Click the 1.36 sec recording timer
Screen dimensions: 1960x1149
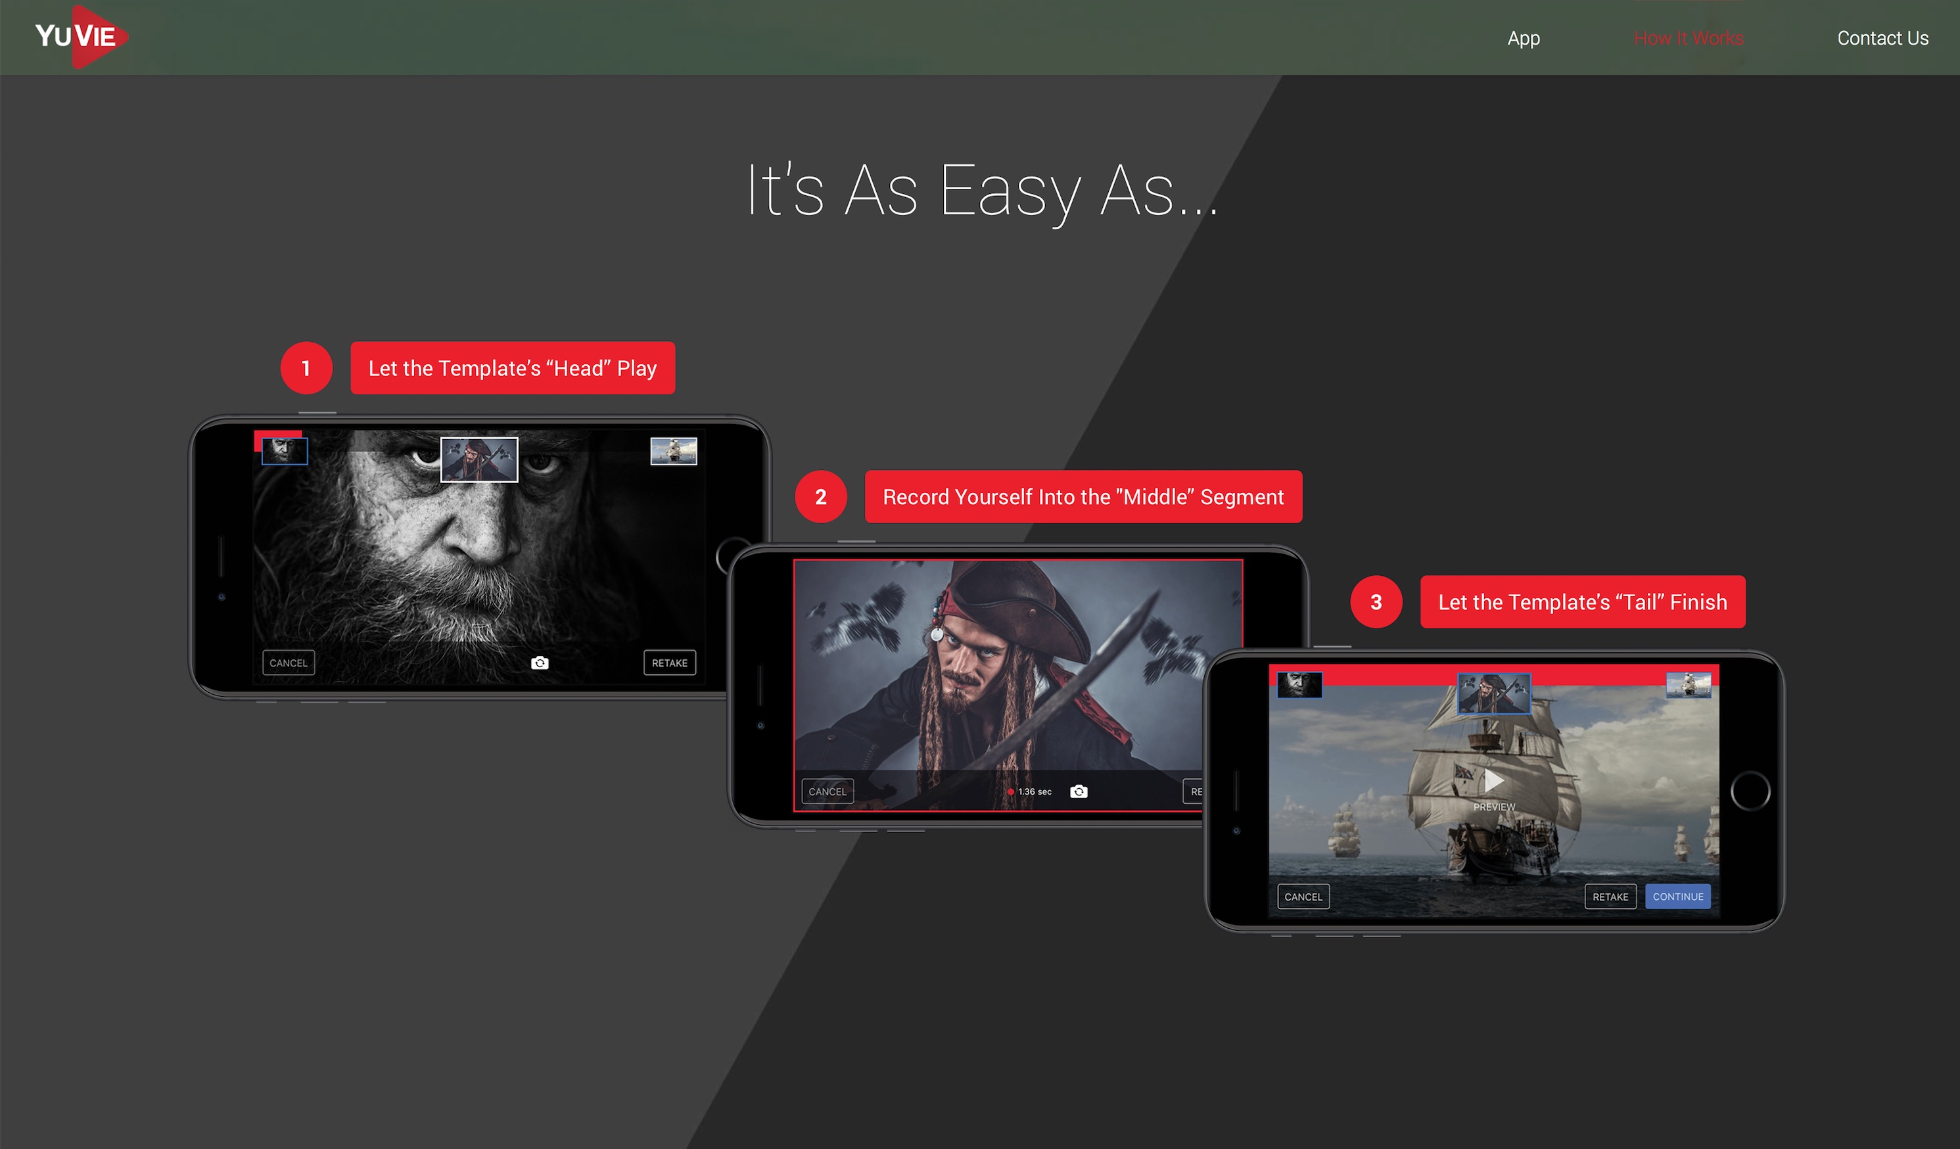click(1029, 792)
